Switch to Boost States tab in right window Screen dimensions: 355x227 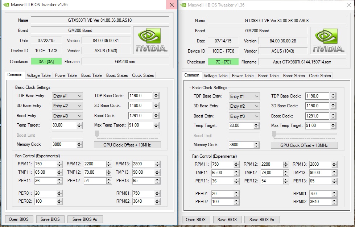[294, 76]
